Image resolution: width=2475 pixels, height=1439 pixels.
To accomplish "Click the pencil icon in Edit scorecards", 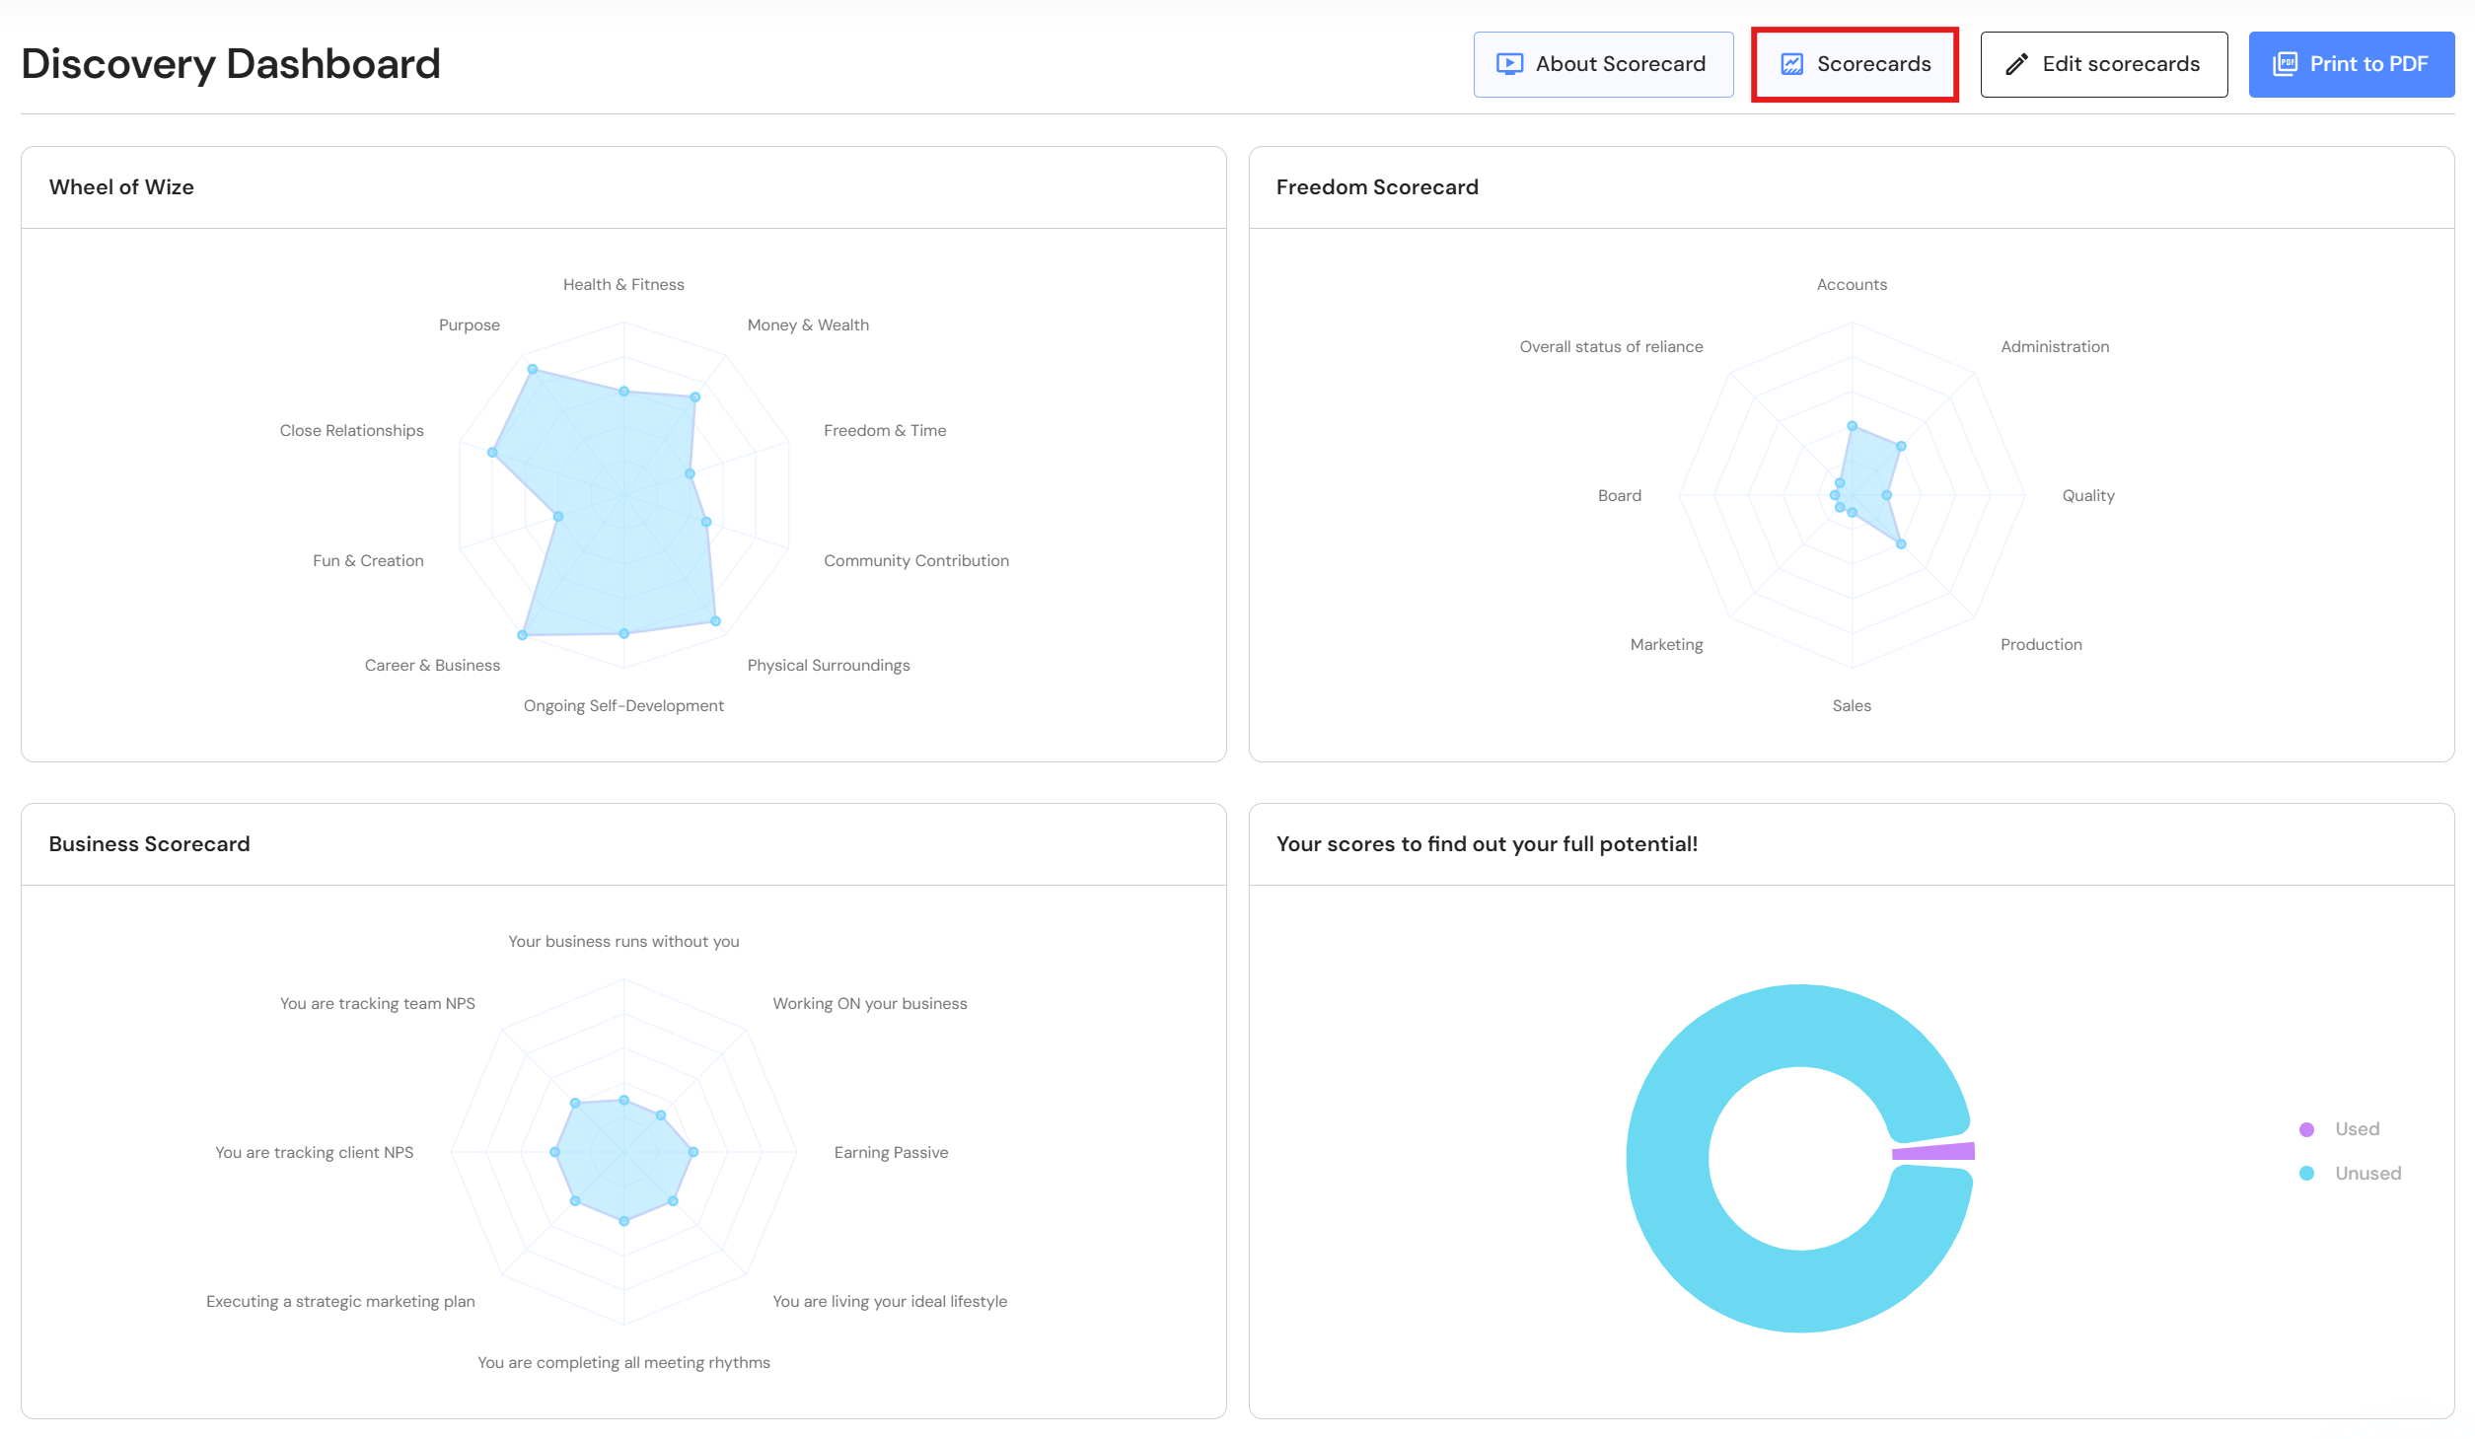I will tap(2016, 64).
